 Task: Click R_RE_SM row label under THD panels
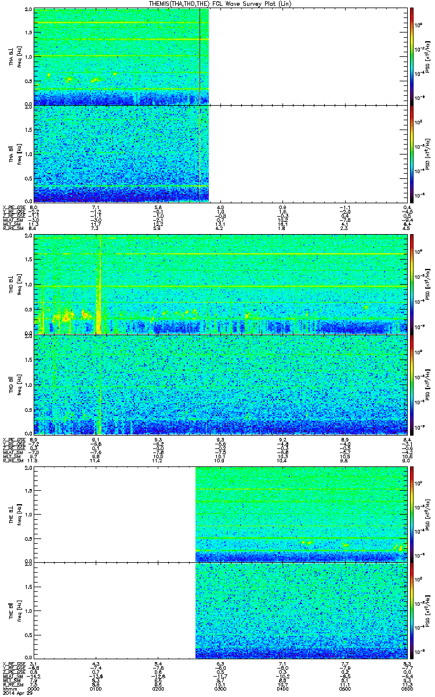[x=12, y=461]
